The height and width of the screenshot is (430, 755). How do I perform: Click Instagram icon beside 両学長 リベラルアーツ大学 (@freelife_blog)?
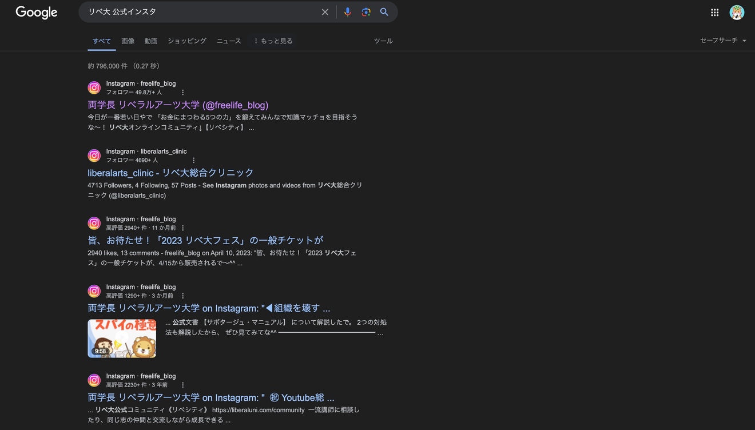pyautogui.click(x=94, y=87)
